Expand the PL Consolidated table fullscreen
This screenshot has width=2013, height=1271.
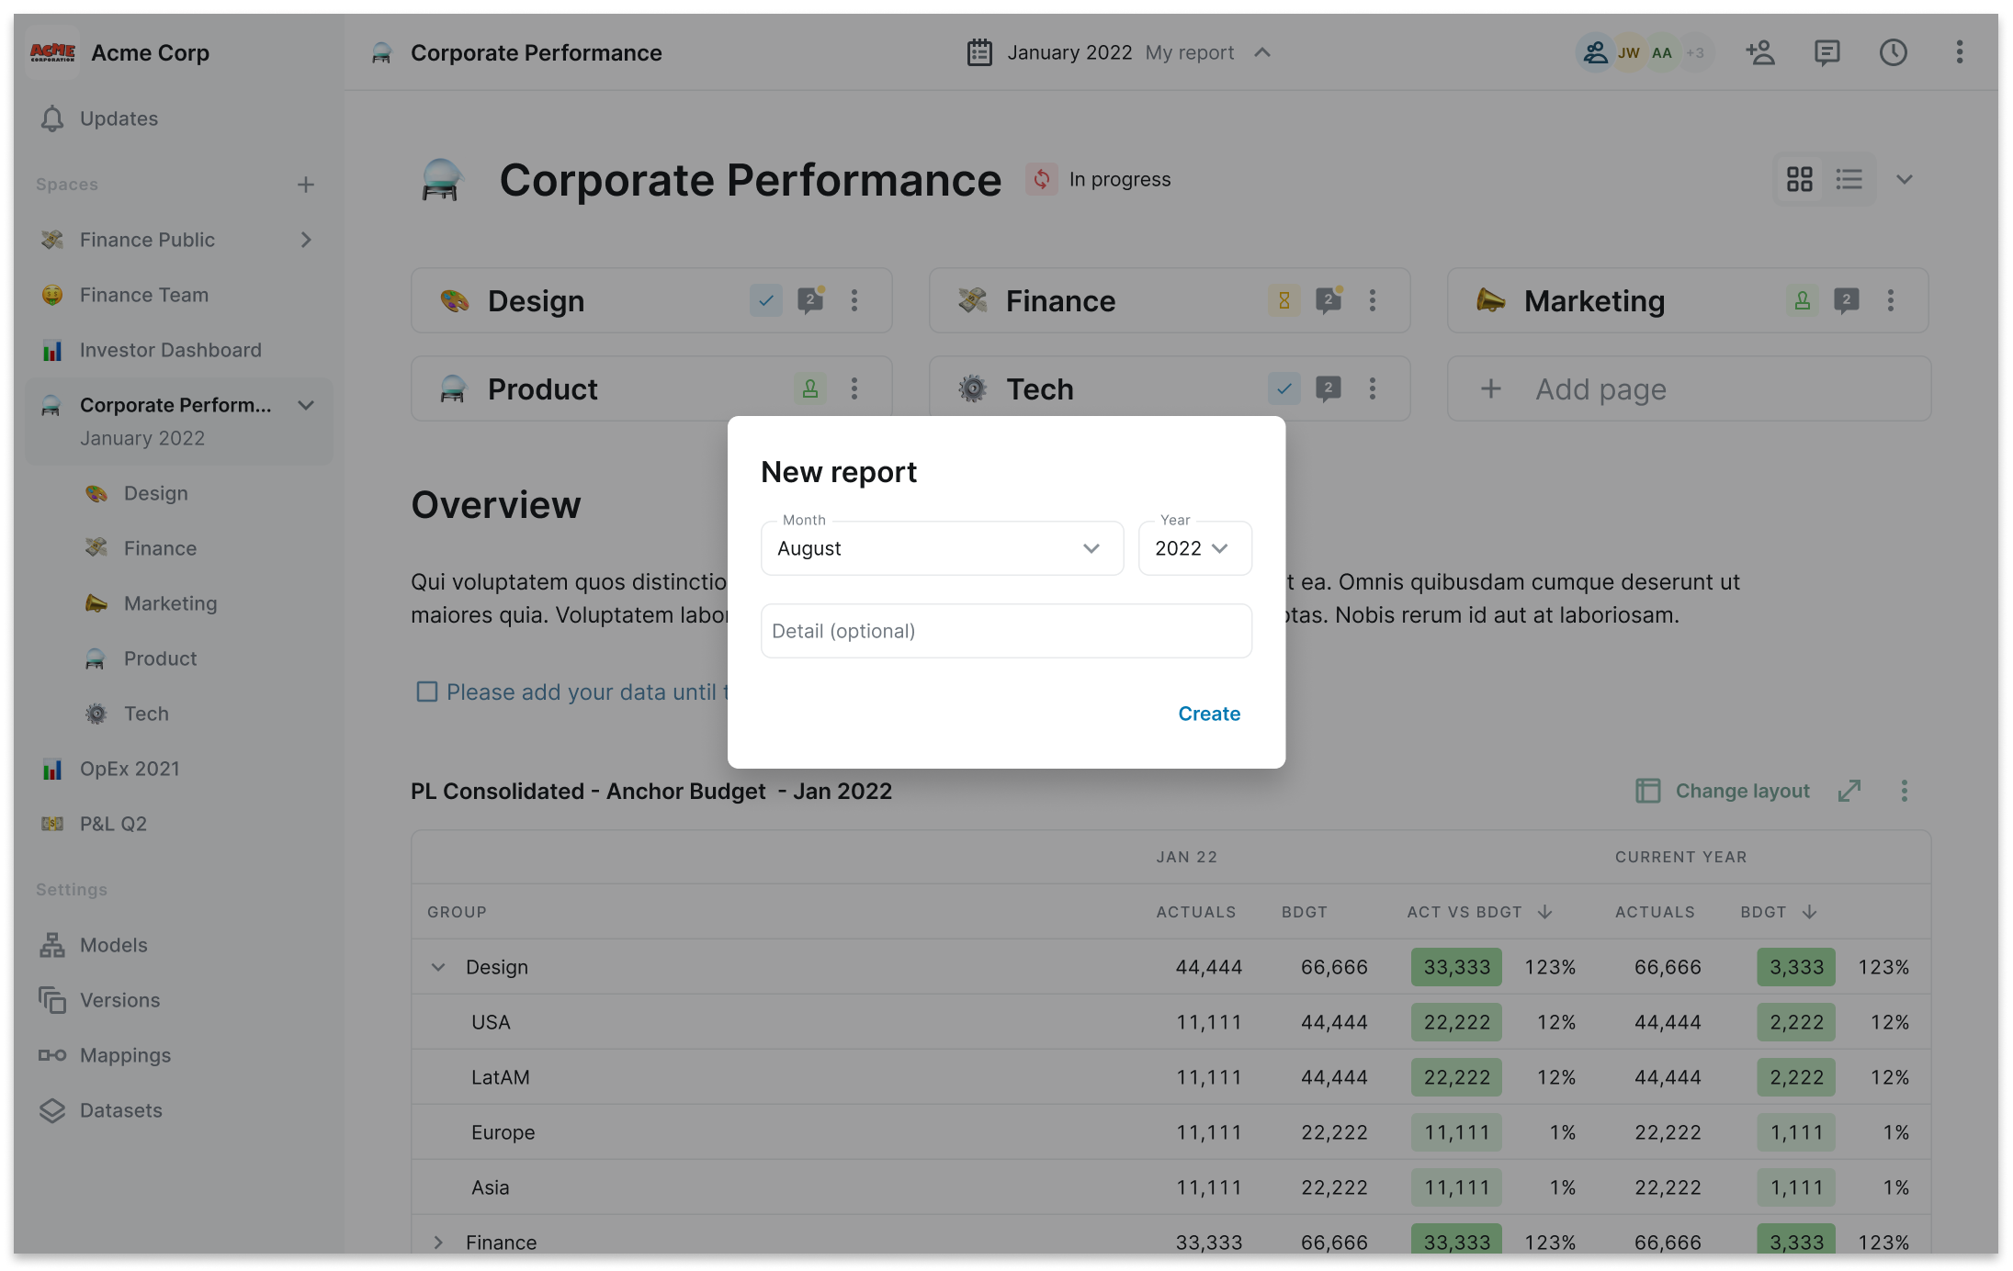[1849, 791]
